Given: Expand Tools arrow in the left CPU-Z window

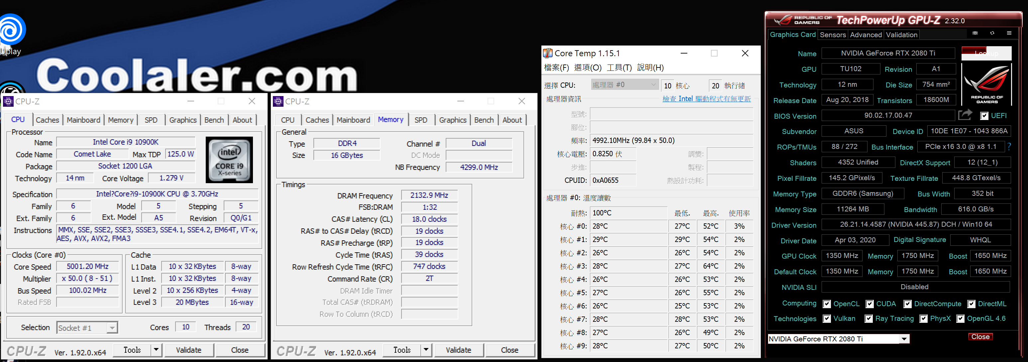Looking at the screenshot, I should click(x=156, y=350).
